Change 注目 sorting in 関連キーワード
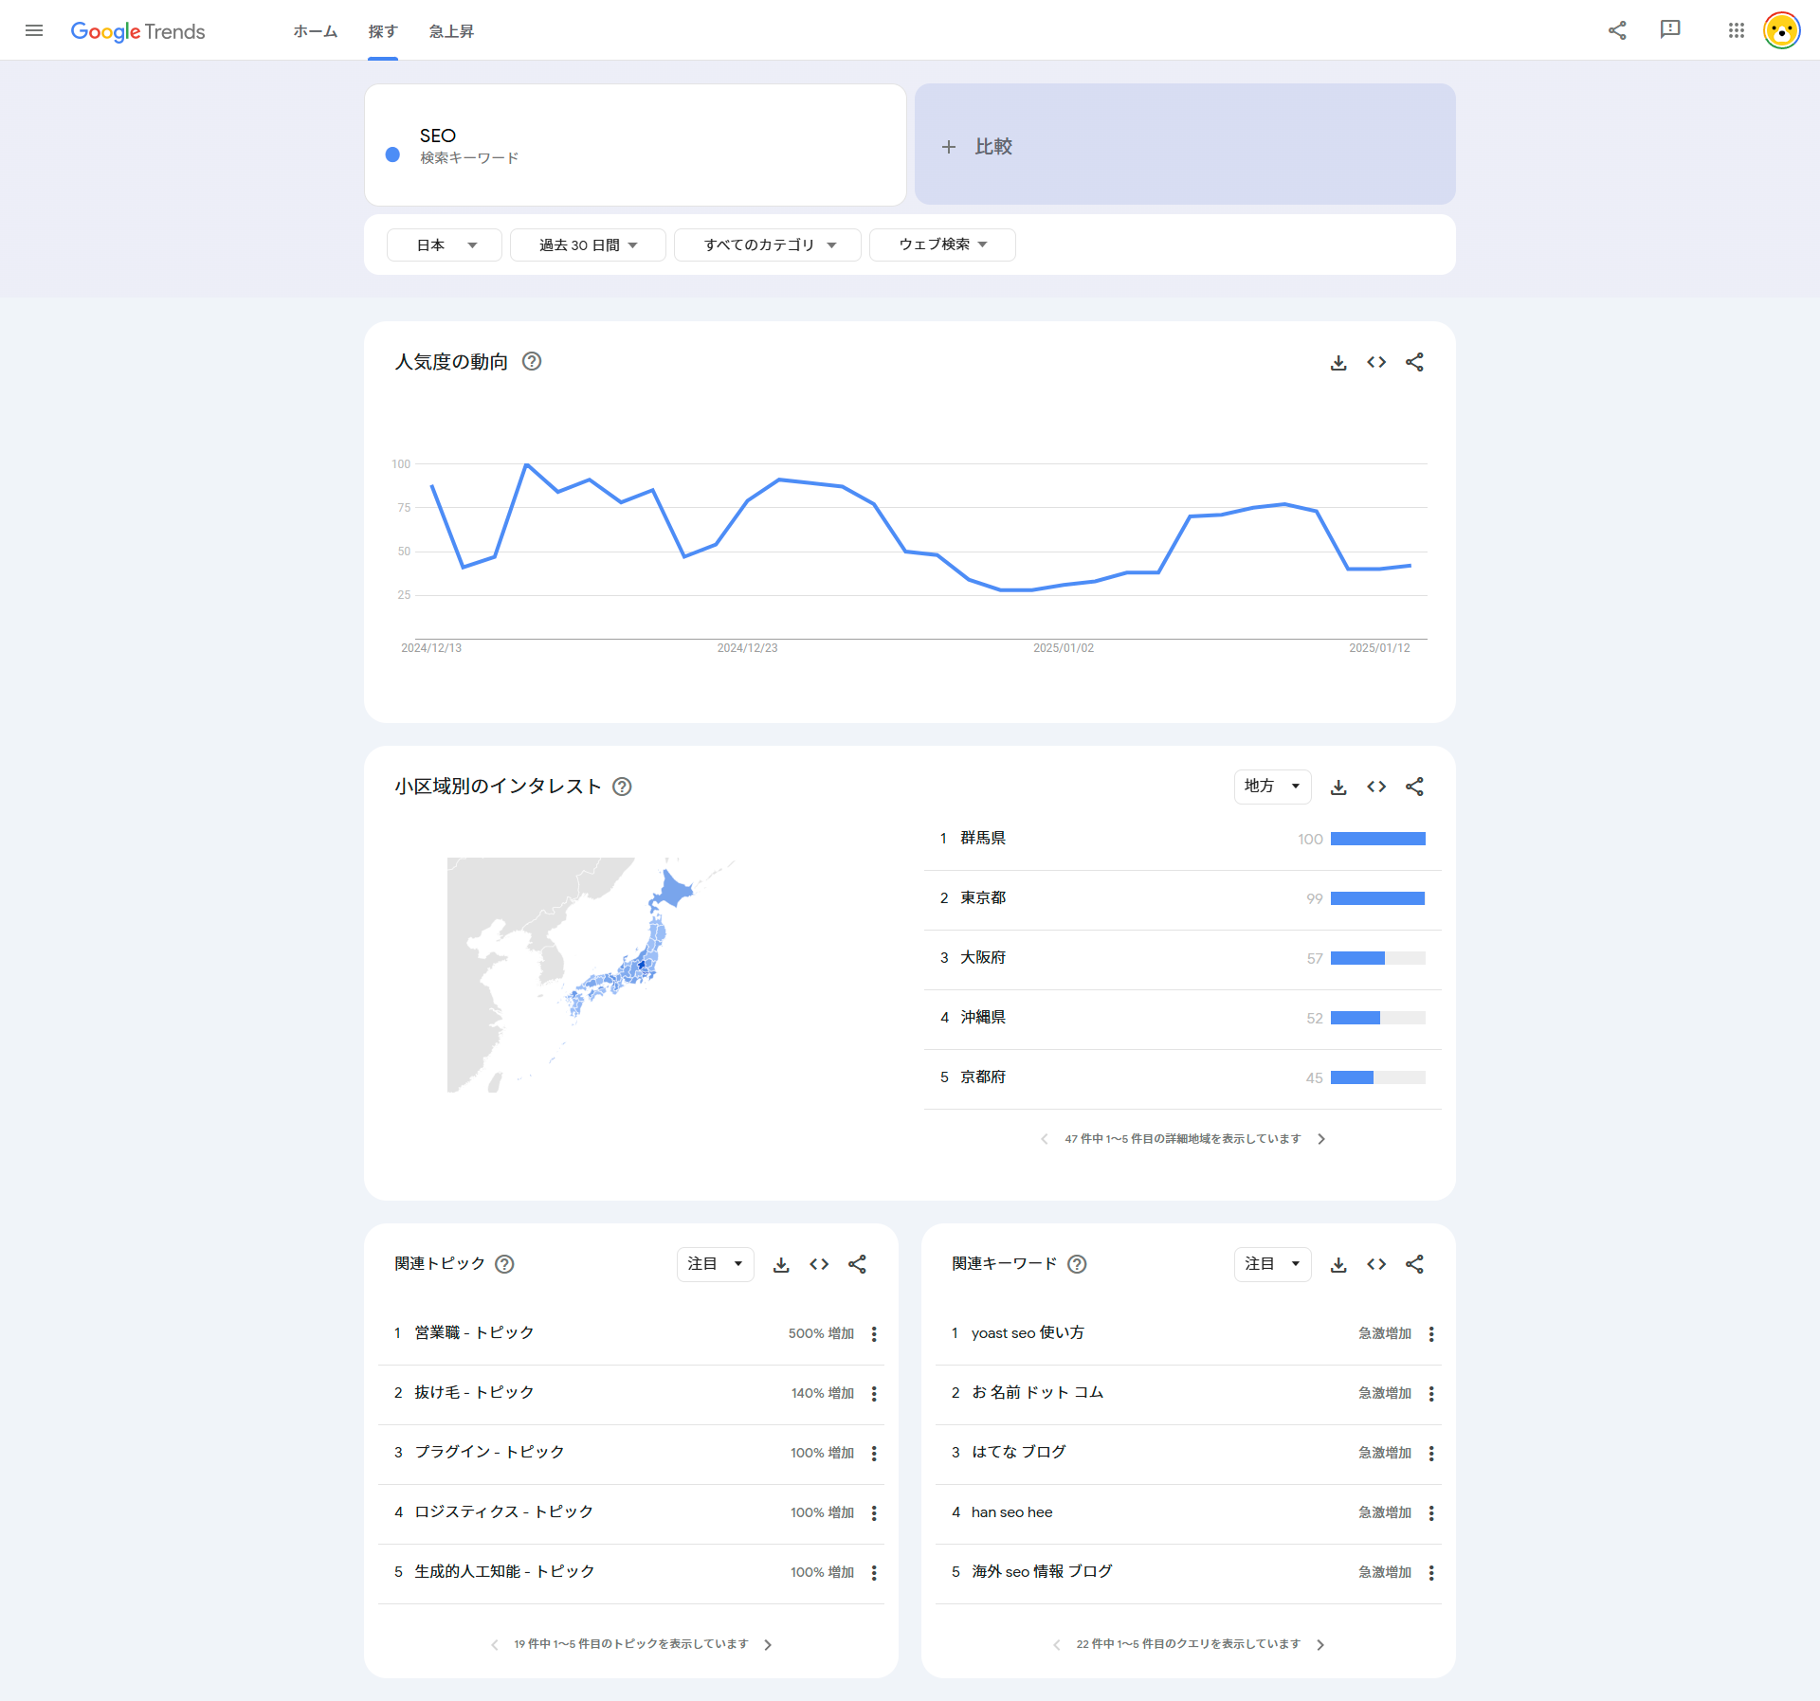 1272,1264
